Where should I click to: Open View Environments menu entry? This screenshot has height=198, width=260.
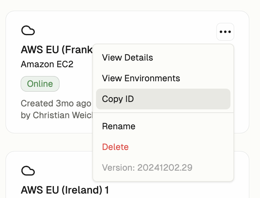click(x=141, y=78)
